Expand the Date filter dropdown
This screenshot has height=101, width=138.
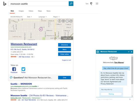pos(30,17)
